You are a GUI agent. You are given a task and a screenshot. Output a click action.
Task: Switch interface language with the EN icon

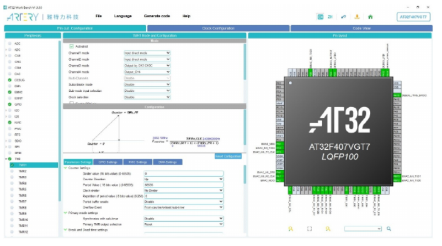[320, 17]
